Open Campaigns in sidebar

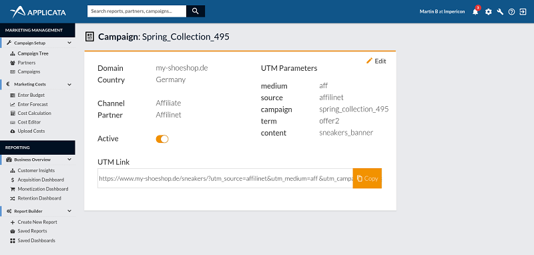click(29, 72)
